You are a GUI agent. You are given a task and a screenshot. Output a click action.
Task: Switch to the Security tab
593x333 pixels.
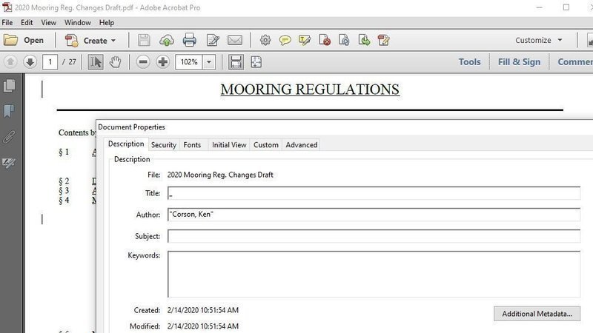[x=163, y=145]
